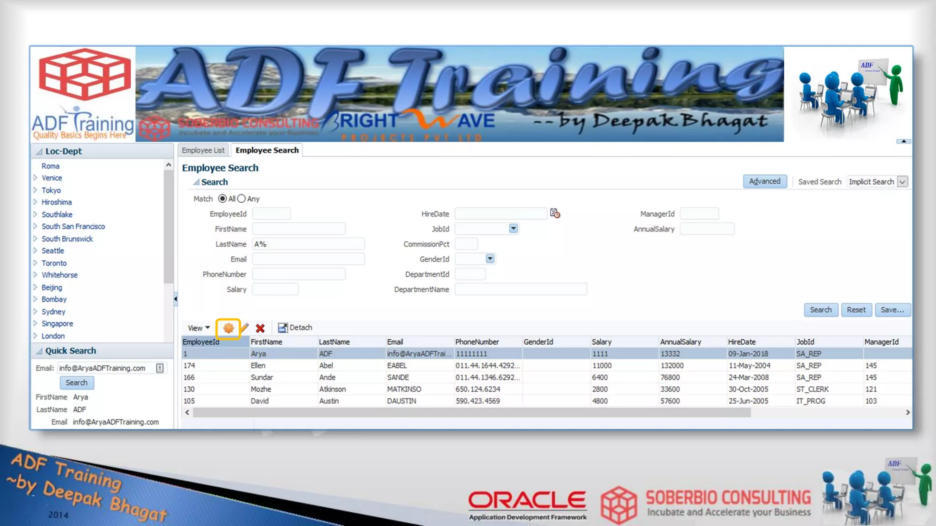Viewport: 936px width, 526px height.
Task: Open the HireDate calendar picker icon
Action: point(555,213)
